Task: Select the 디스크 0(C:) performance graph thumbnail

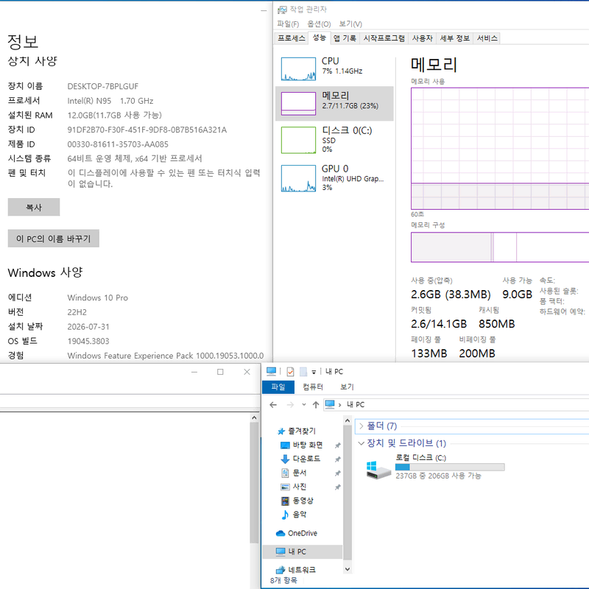Action: (x=298, y=140)
